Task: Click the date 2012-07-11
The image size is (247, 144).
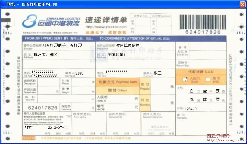Action: click(58, 127)
